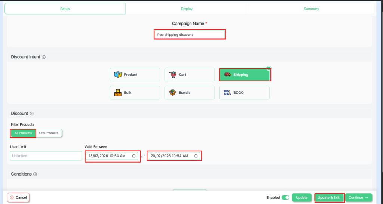Select the Product discount intent
Image resolution: width=383 pixels, height=204 pixels.
click(x=135, y=75)
